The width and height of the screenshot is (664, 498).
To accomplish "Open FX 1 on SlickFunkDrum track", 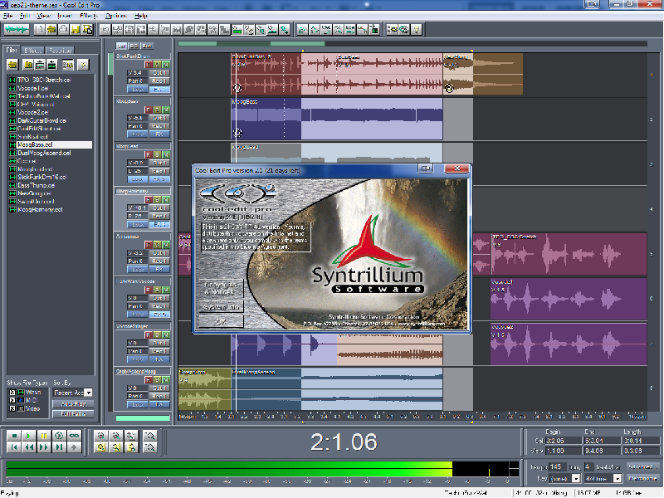I will pos(159,90).
